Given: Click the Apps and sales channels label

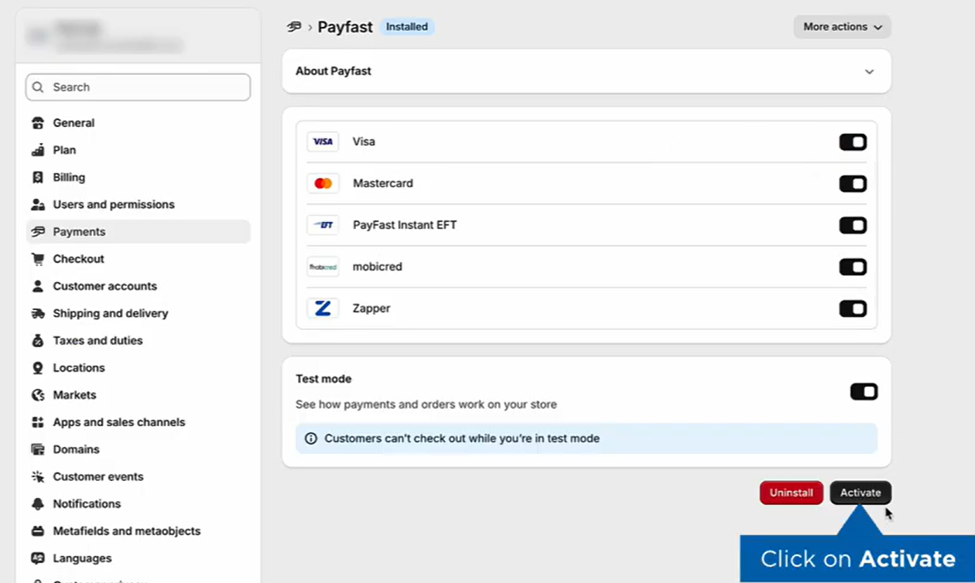Looking at the screenshot, I should click(119, 422).
